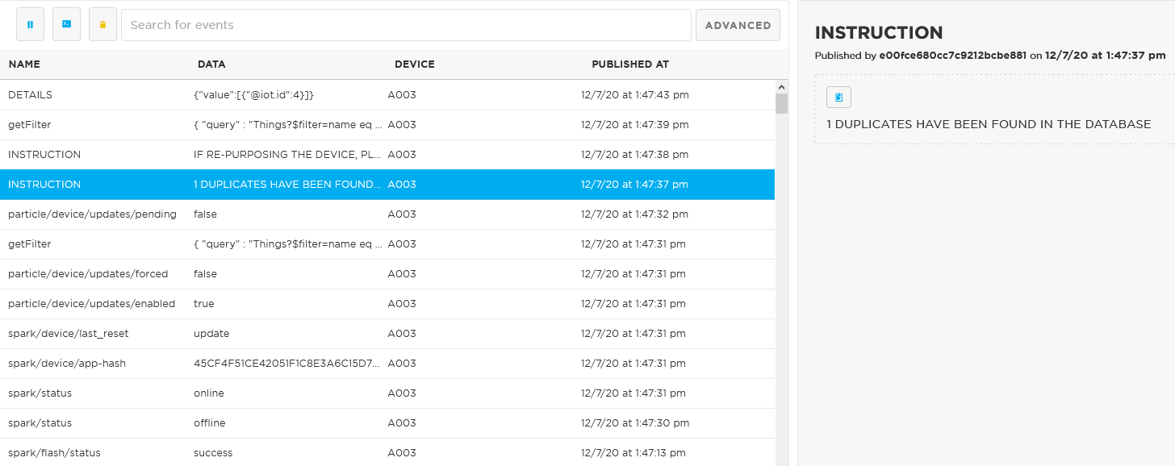Open the CLI terminal view icon

pyautogui.click(x=66, y=25)
